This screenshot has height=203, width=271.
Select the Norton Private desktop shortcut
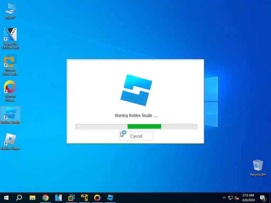[10, 91]
